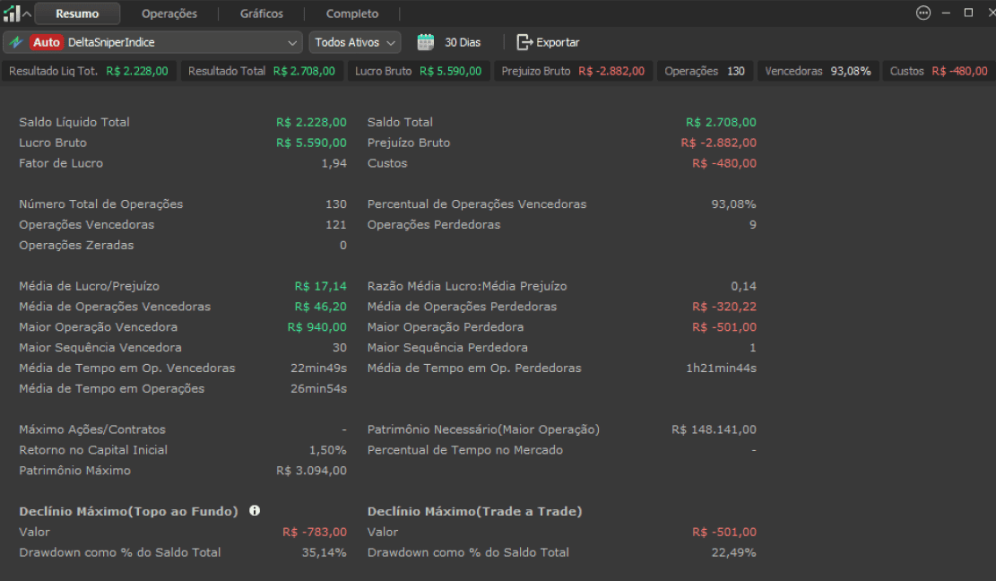Click the performance report chart logo icon
This screenshot has width=996, height=581.
click(11, 13)
